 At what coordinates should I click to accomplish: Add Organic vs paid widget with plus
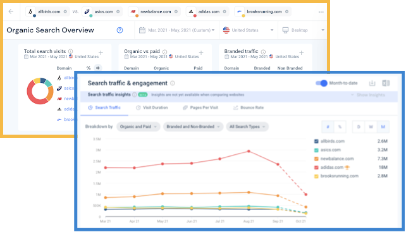coord(201,53)
